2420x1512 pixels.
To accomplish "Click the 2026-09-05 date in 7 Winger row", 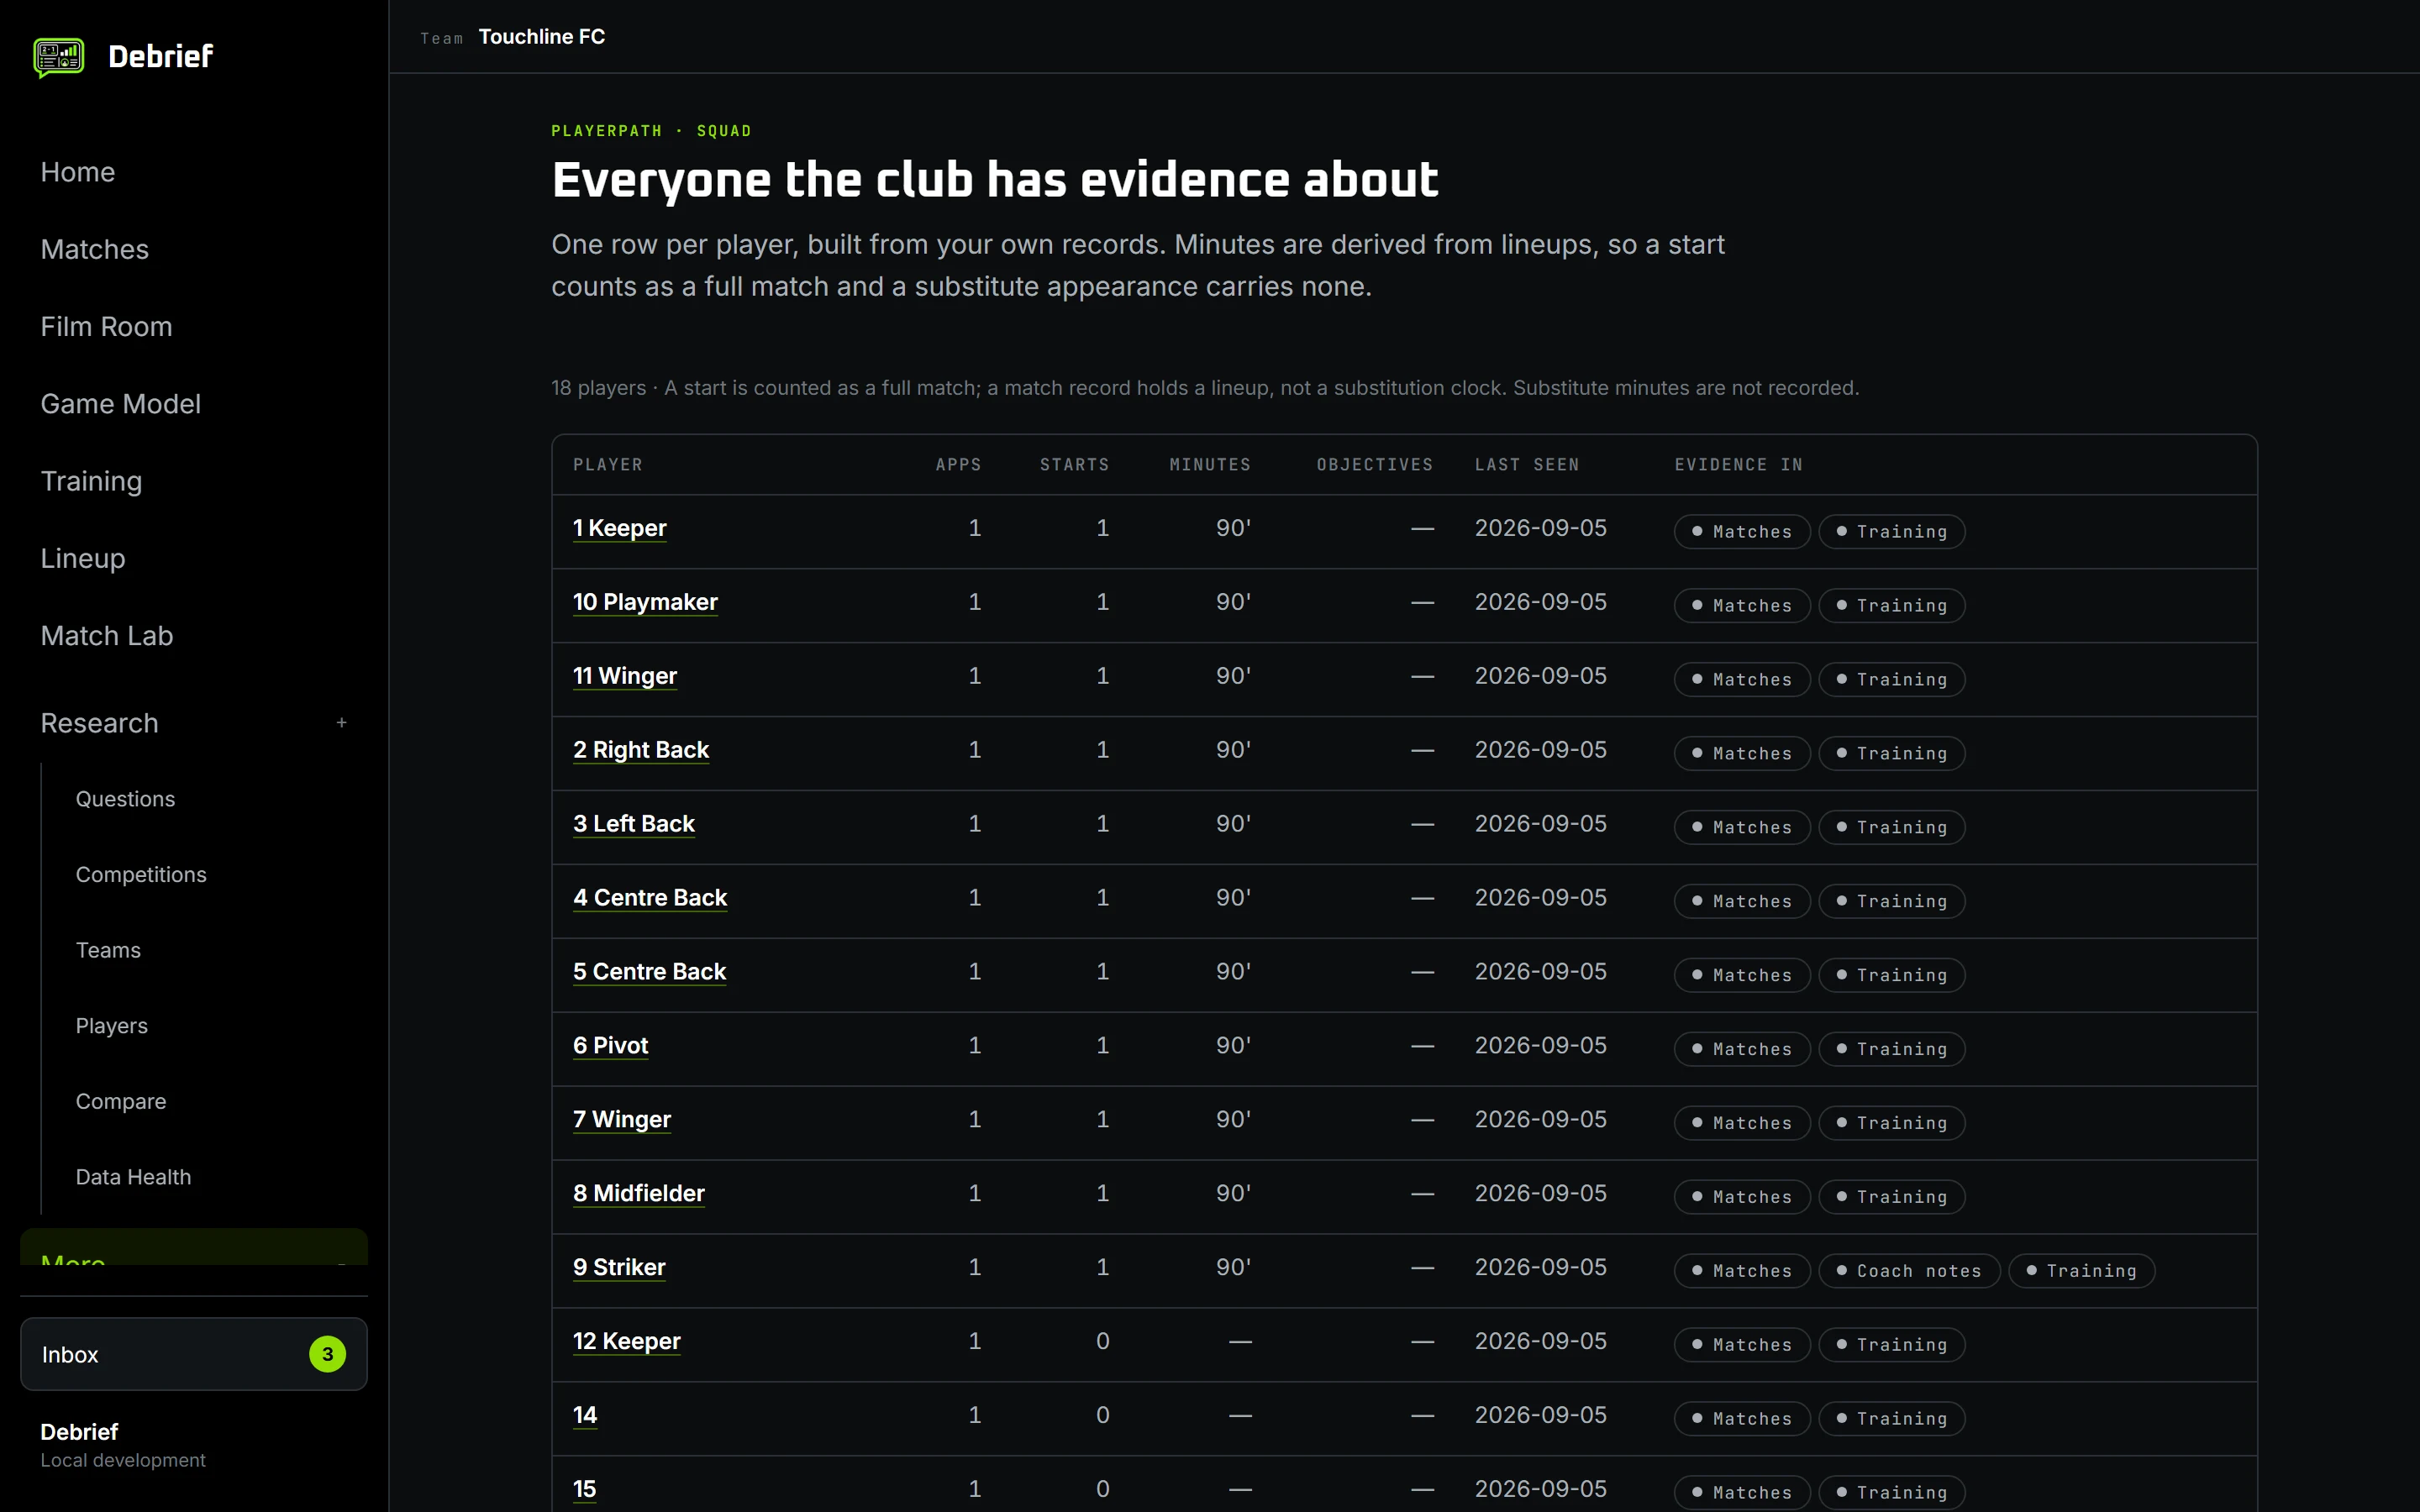I will 1540,1120.
